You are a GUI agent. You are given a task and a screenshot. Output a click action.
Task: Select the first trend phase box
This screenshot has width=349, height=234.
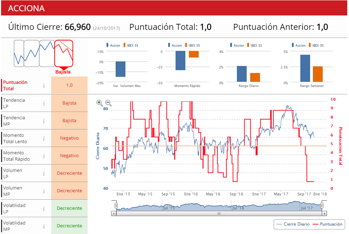coord(19,53)
